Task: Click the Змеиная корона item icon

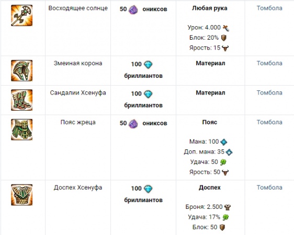Action: point(22,70)
